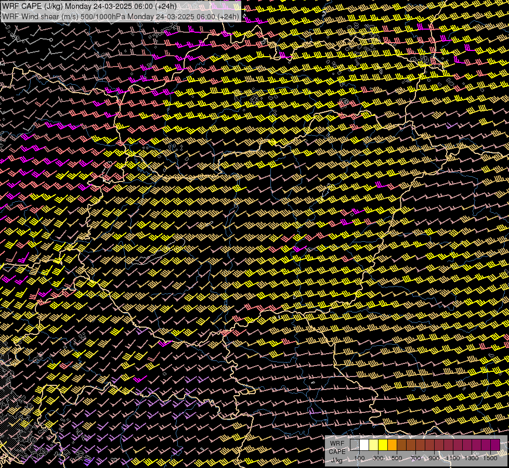Select the grey first swatch in CAPE legend
Viewport: 509px width, 468px height.
355,445
